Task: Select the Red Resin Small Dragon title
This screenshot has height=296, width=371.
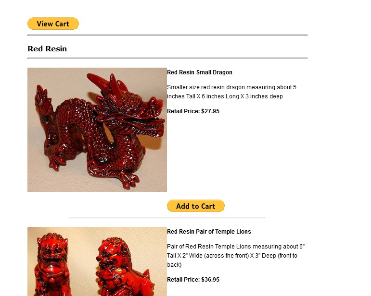Action: click(200, 72)
